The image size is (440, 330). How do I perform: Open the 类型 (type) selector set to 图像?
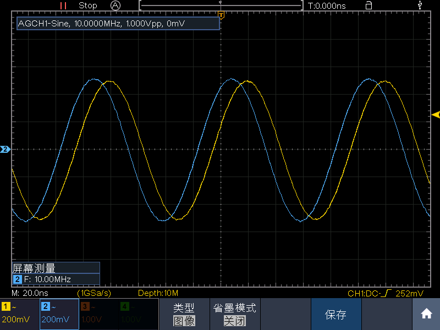point(184,314)
